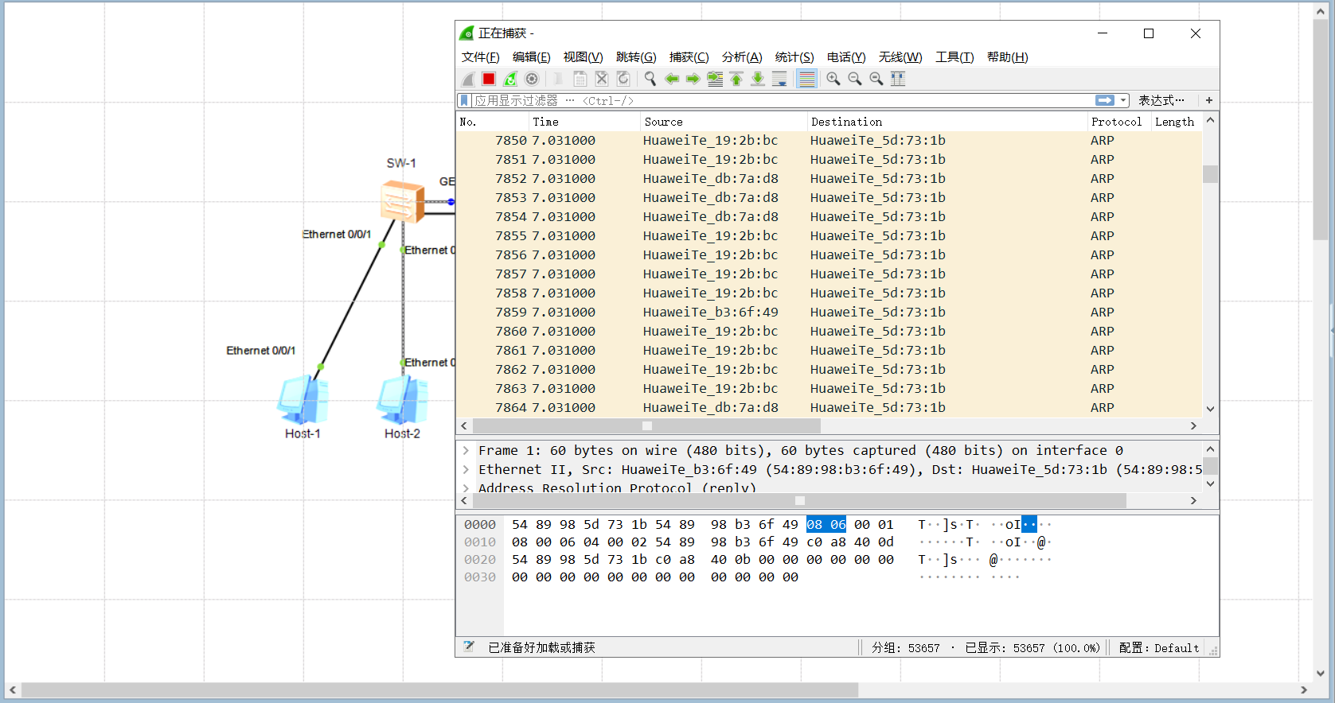
Task: Zoom in on packet text
Action: (x=833, y=79)
